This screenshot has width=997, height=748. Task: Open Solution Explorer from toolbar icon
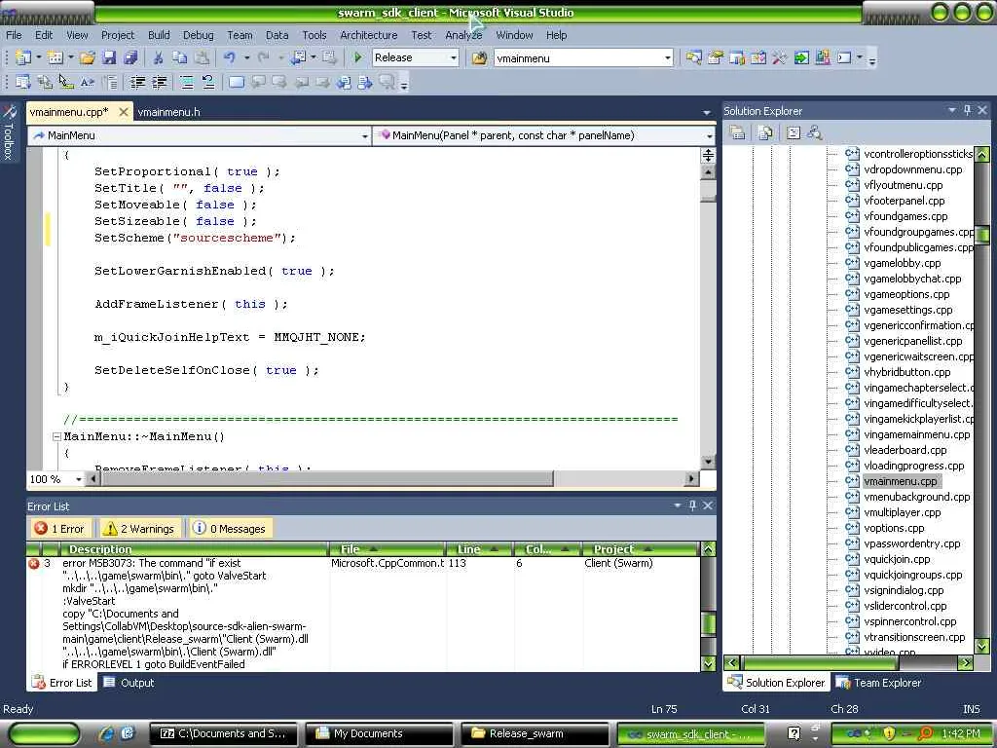(x=693, y=57)
